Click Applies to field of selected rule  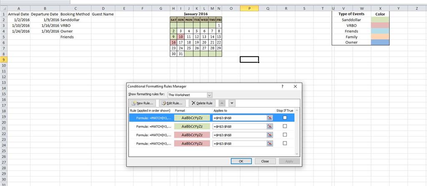(x=240, y=117)
